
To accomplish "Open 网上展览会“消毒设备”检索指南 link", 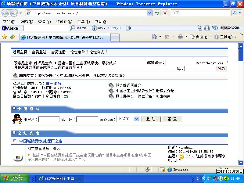I will [x=143, y=96].
